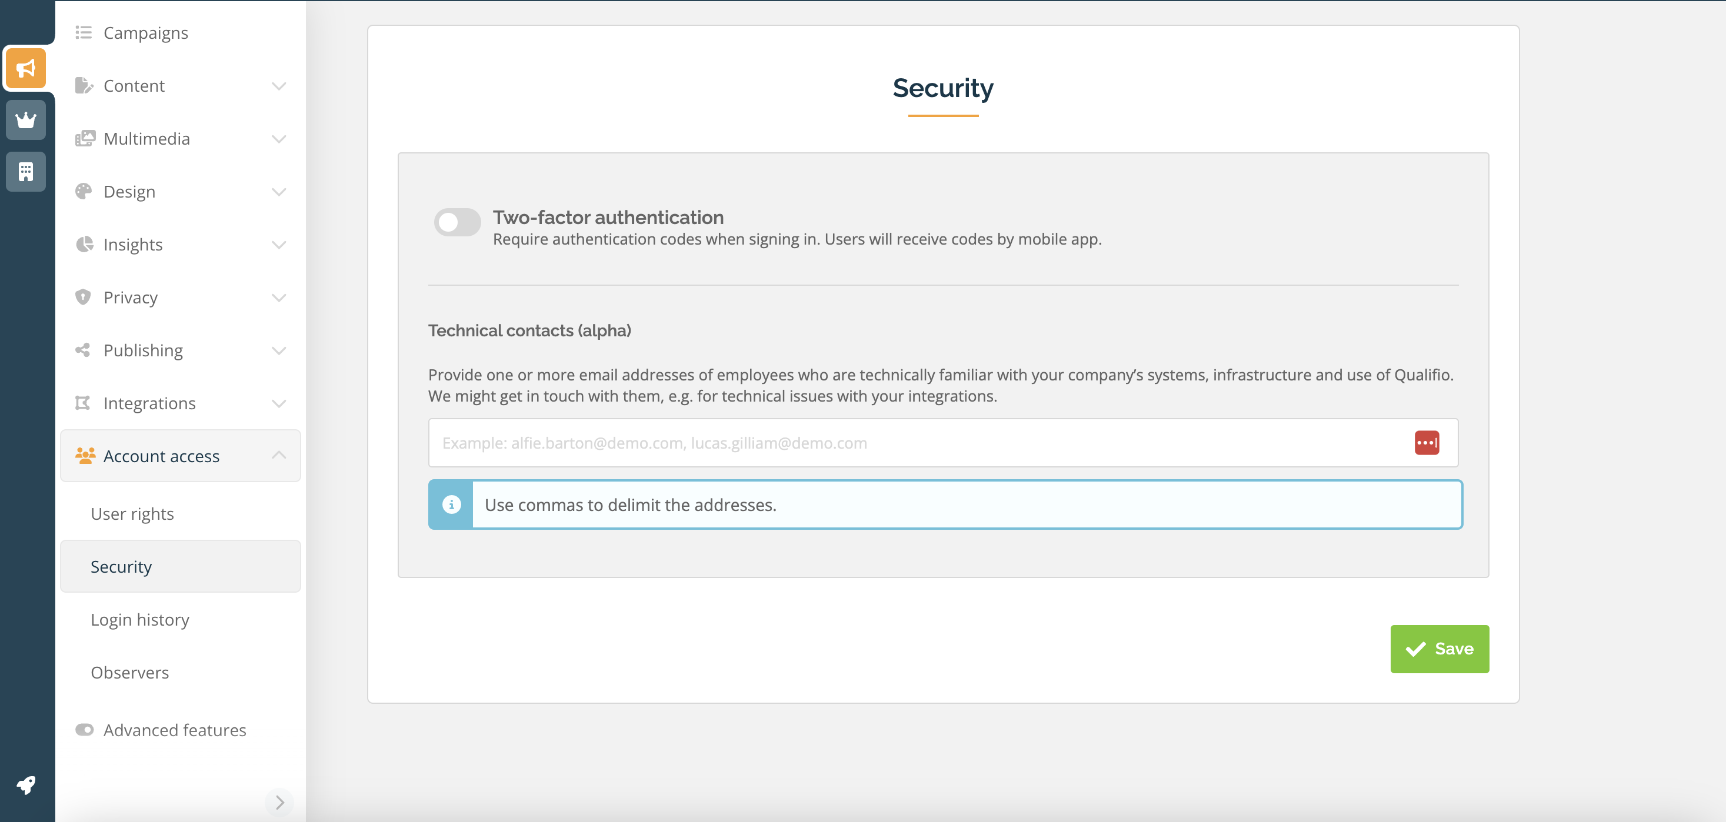The image size is (1726, 822).
Task: Click the rocket icon at bottom left
Action: [x=25, y=784]
